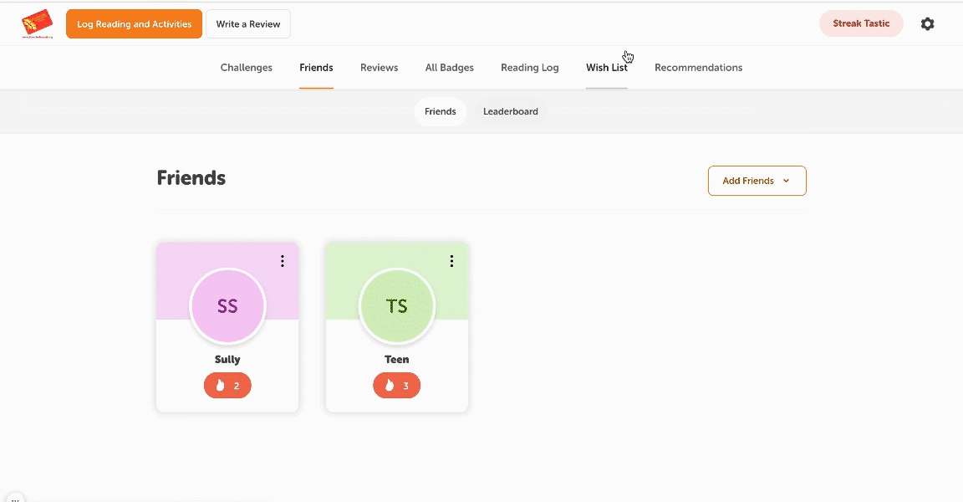Expand the Add Friends dropdown
Screen dimensions: 963x502
tap(757, 181)
